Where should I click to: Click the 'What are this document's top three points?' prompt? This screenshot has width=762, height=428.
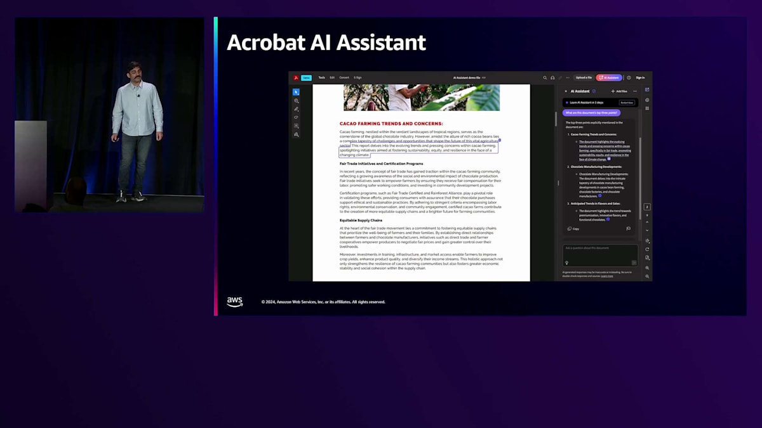(591, 113)
